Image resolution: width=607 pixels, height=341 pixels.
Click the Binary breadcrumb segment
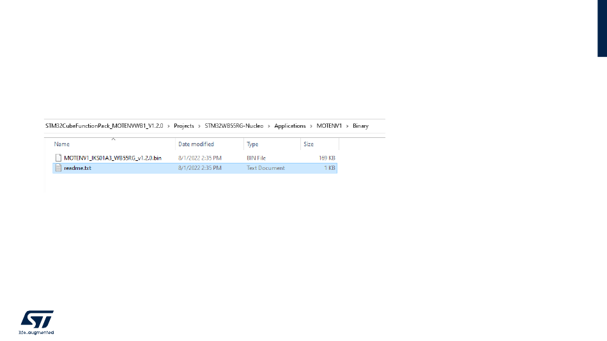(x=360, y=126)
